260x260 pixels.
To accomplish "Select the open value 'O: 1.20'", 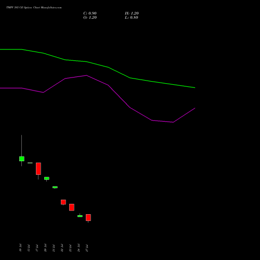I will point(90,18).
